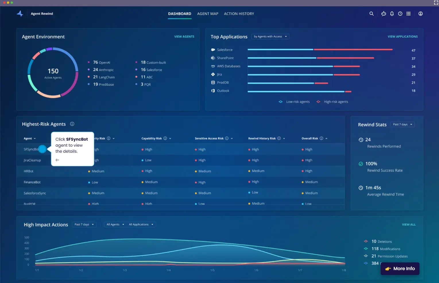Image resolution: width=439 pixels, height=283 pixels.
Task: Open the All Applications filter dropdown
Action: pos(141,225)
